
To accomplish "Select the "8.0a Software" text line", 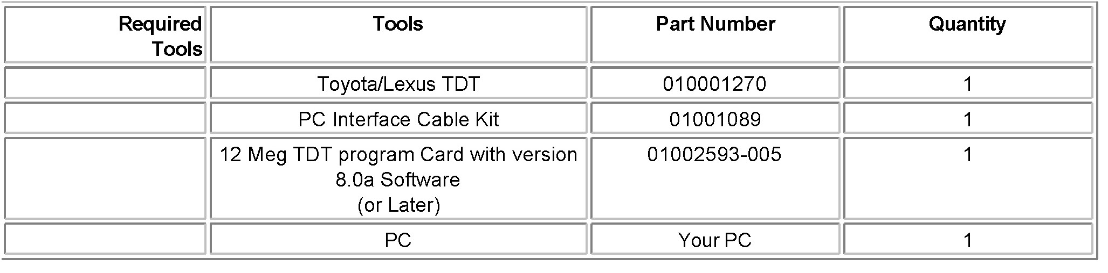I will point(398,179).
